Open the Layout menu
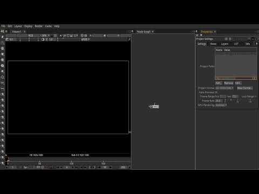The width and height of the screenshot is (259, 194). [x=18, y=26]
